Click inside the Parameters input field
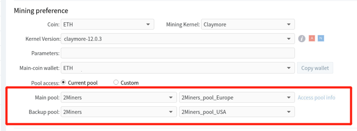The image size is (357, 131). (x=178, y=53)
